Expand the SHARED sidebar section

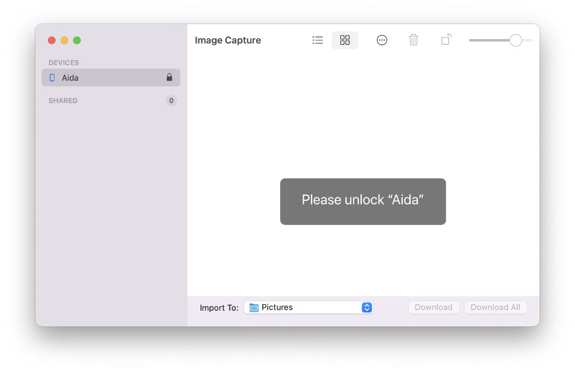click(x=63, y=101)
